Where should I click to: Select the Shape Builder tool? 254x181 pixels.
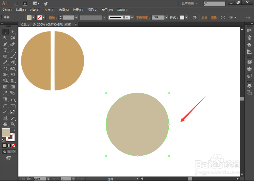(5, 81)
